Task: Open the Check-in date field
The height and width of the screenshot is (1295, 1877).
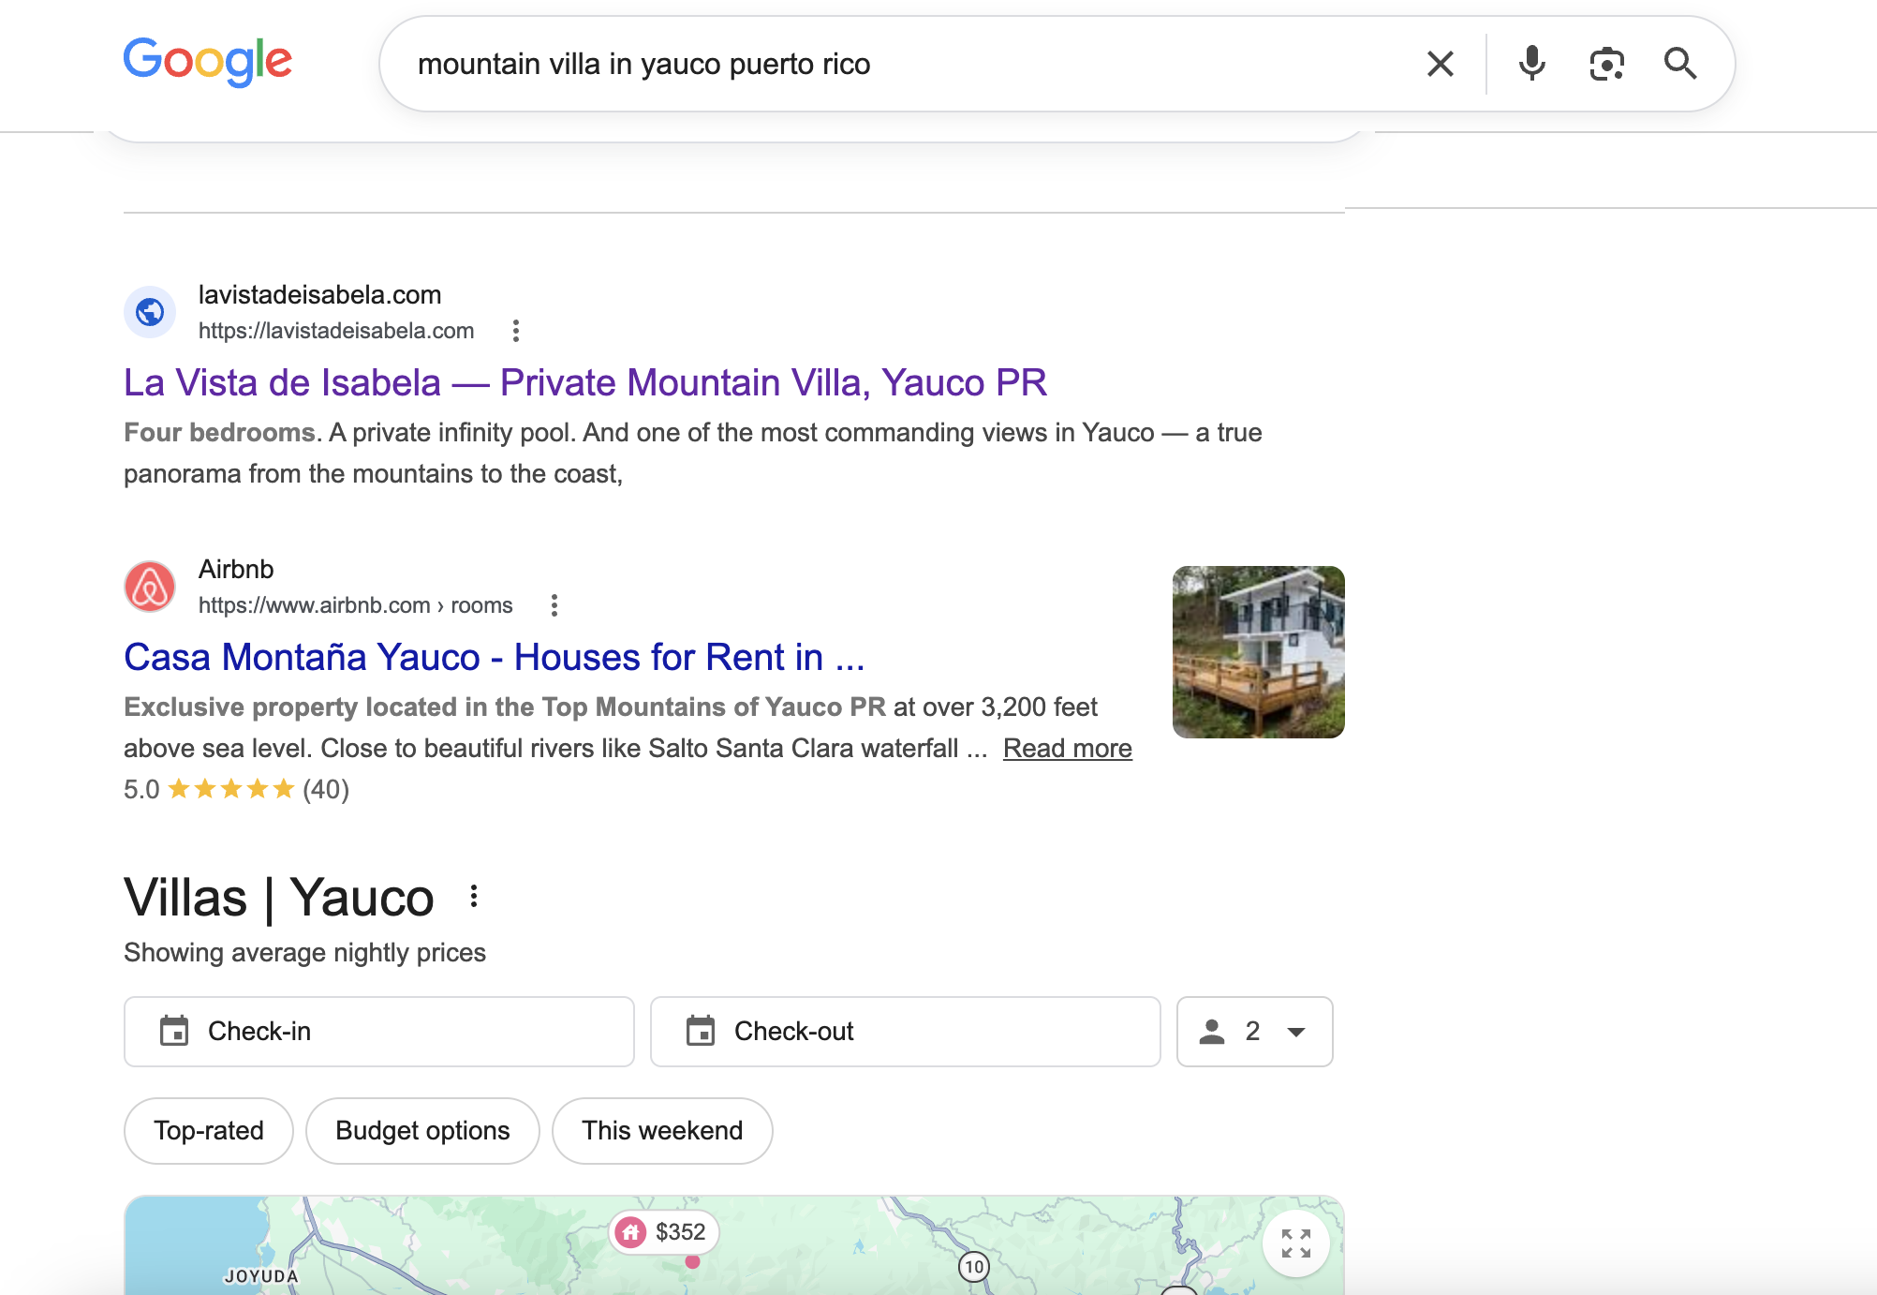Action: tap(379, 1032)
